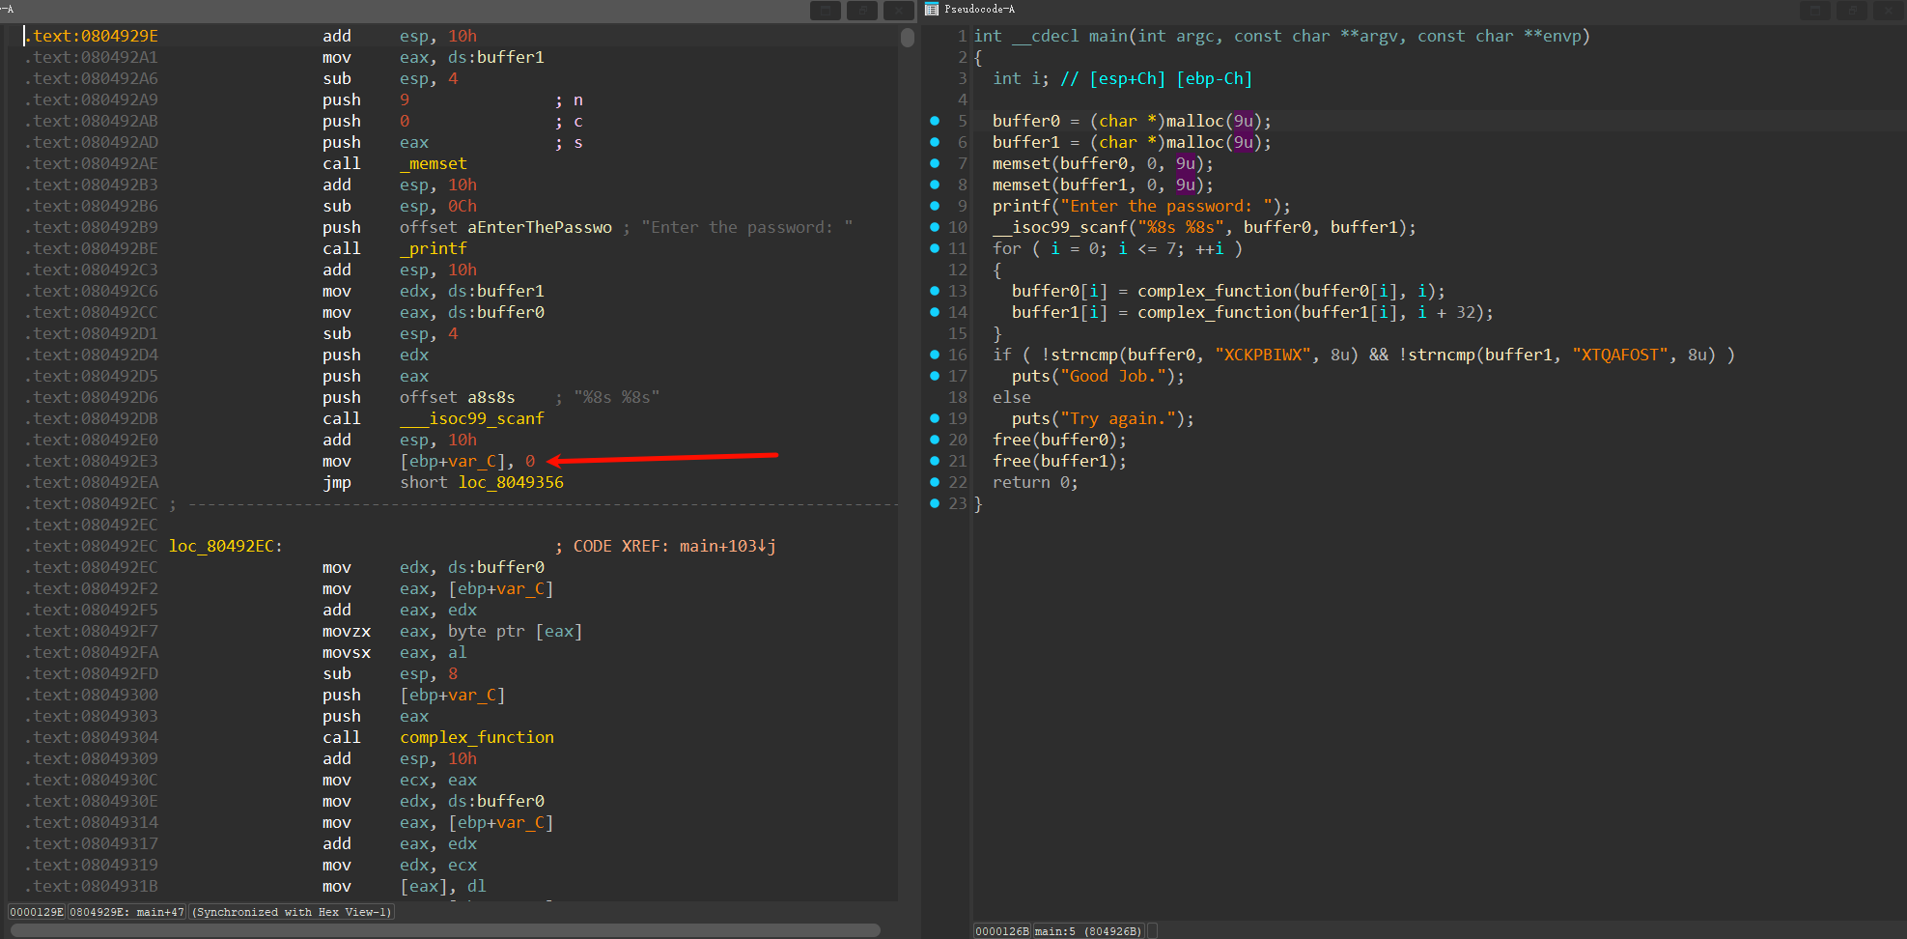Screen dimensions: 1907x939
Task: Select 'complex_function' call target in disassembly
Action: pos(477,737)
